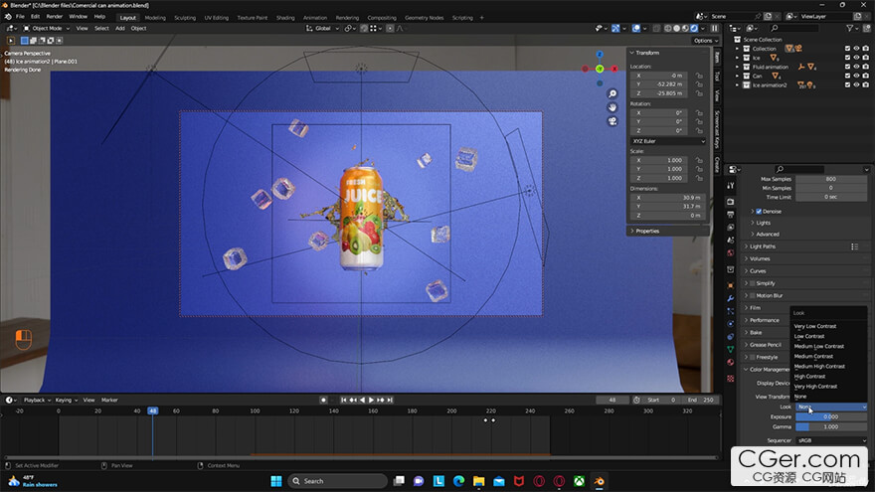Open the Sequencer sRGB dropdown
The height and width of the screenshot is (492, 875).
tap(831, 440)
